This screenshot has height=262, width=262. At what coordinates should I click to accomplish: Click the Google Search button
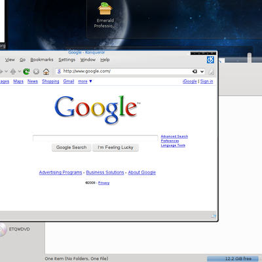point(71,147)
